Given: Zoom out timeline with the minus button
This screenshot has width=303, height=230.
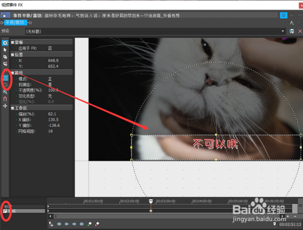Looking at the screenshot, I should (295, 216).
